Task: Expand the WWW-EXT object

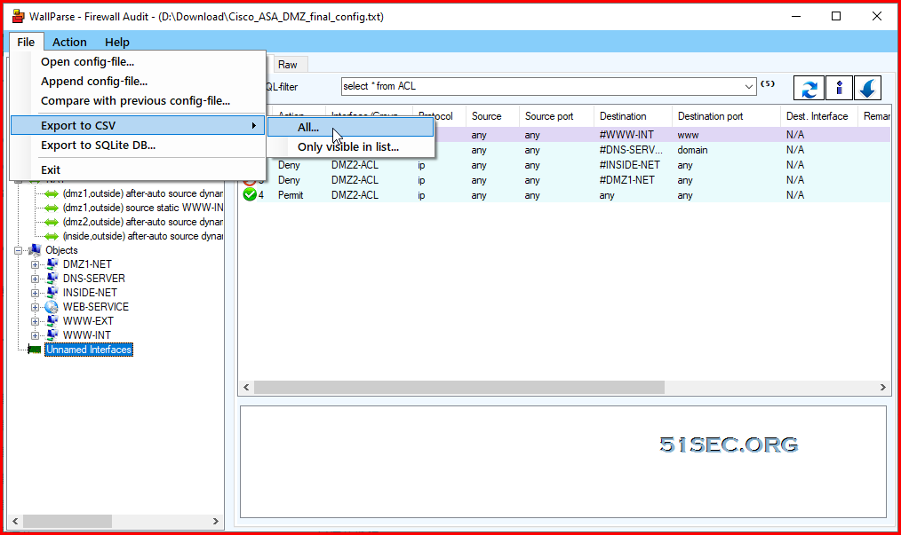Action: 35,321
